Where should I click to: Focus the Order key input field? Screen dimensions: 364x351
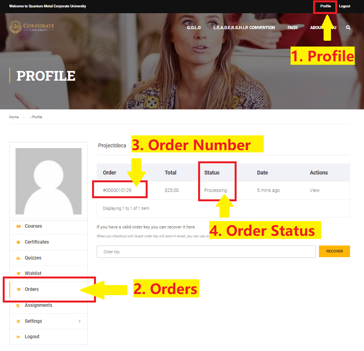click(x=206, y=252)
